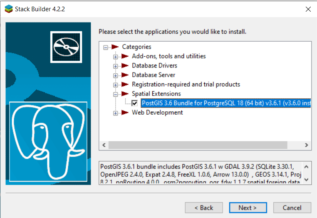This screenshot has width=317, height=218.
Task: Expand Add-ons, tools and utilities
Action: click(115, 57)
